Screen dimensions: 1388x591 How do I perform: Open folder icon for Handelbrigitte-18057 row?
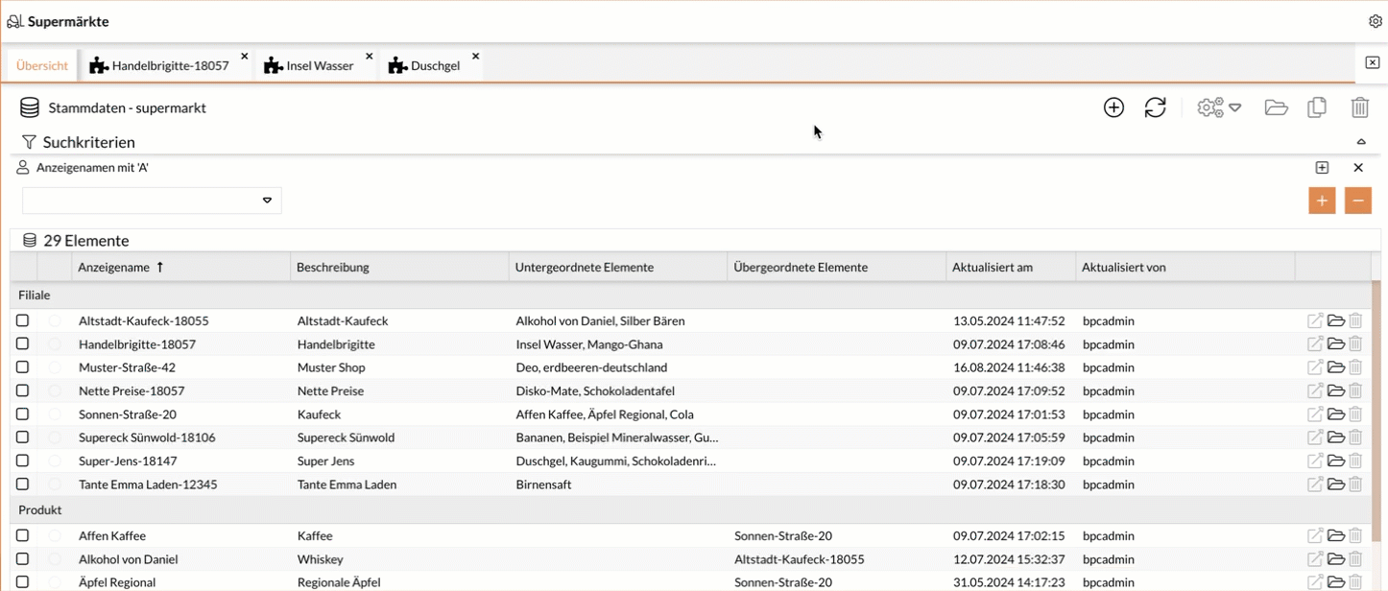coord(1335,344)
